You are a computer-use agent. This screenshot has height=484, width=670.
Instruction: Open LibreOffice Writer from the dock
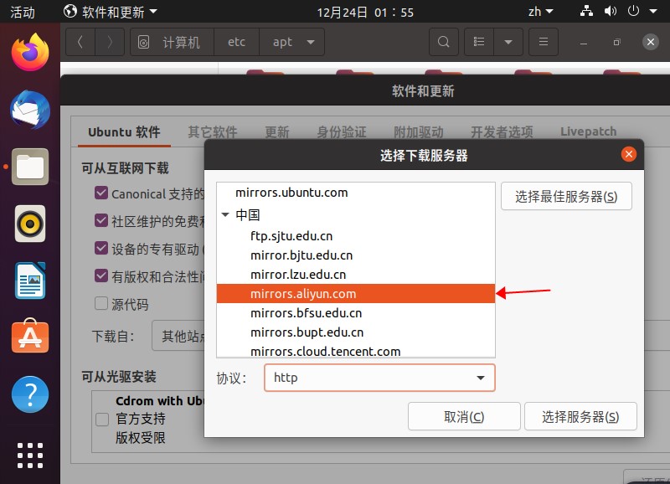[30, 281]
